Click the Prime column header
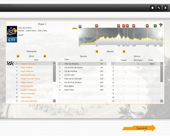Screen dimensions: 170x136 pos(150,60)
